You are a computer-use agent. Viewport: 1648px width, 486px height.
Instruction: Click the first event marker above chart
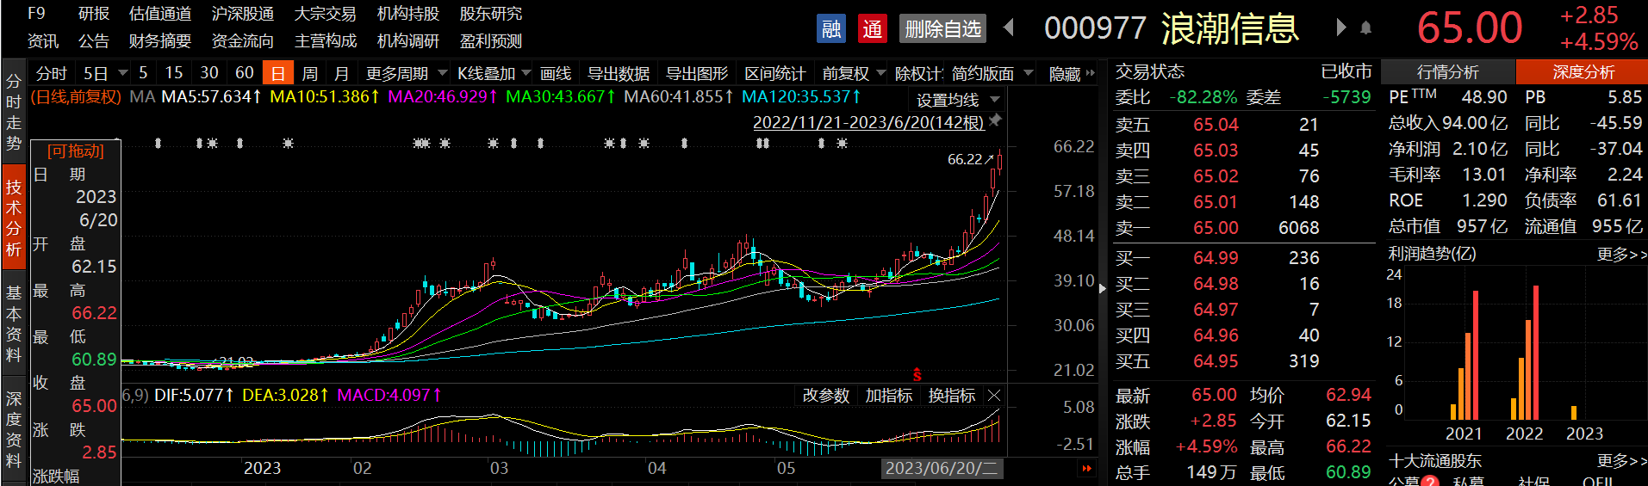pyautogui.click(x=158, y=143)
